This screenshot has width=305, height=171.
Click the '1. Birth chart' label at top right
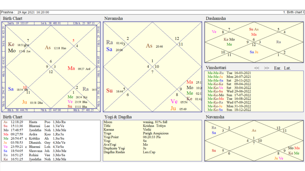[x=293, y=12]
